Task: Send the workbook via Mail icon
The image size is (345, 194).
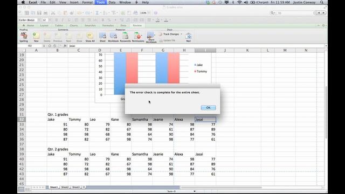Action: click(188, 37)
